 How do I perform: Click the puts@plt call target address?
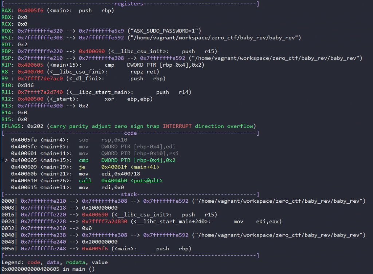coord(115,180)
